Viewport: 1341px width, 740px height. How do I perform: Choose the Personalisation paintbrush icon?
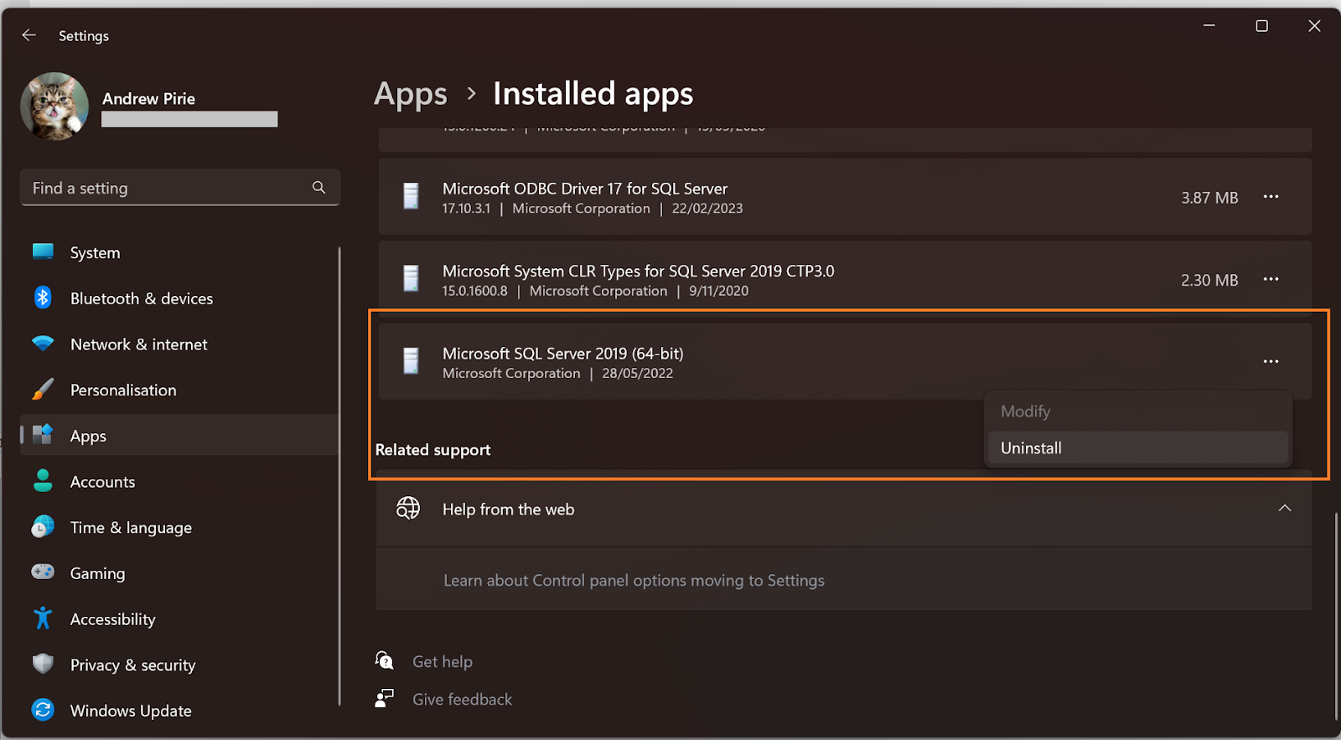[43, 389]
